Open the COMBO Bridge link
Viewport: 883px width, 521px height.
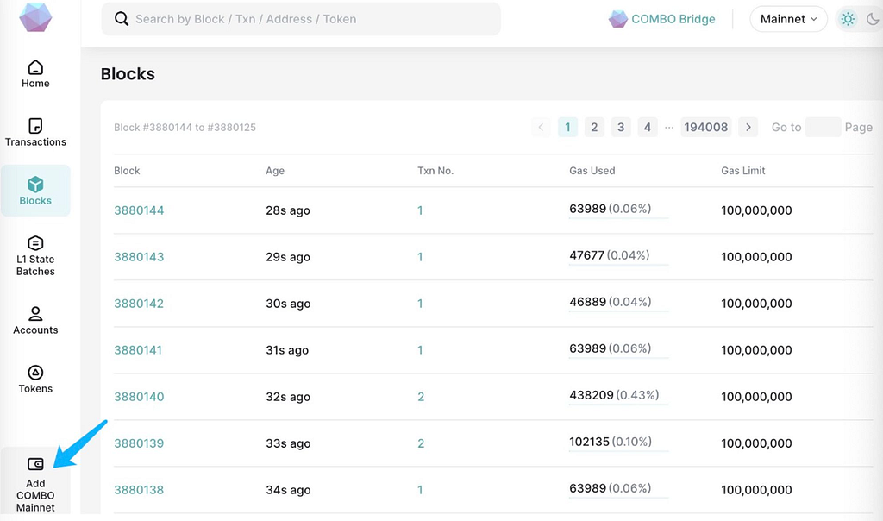[x=661, y=19]
